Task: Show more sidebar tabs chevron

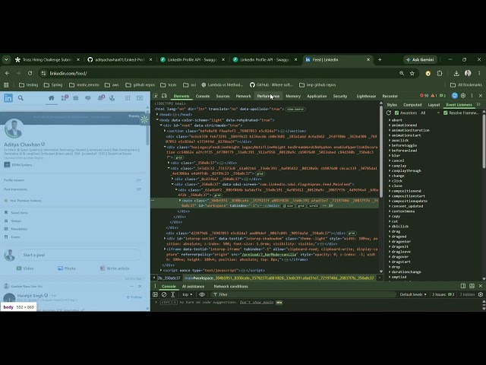Action: pyautogui.click(x=478, y=105)
